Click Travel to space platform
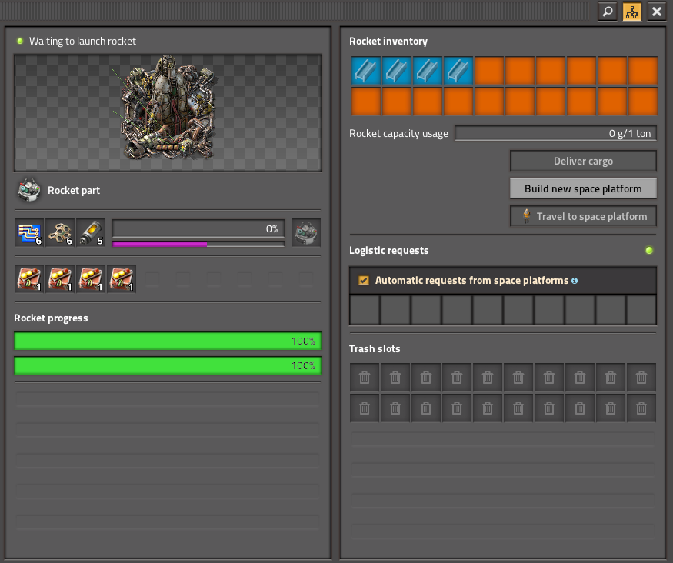673x563 pixels. tap(583, 216)
